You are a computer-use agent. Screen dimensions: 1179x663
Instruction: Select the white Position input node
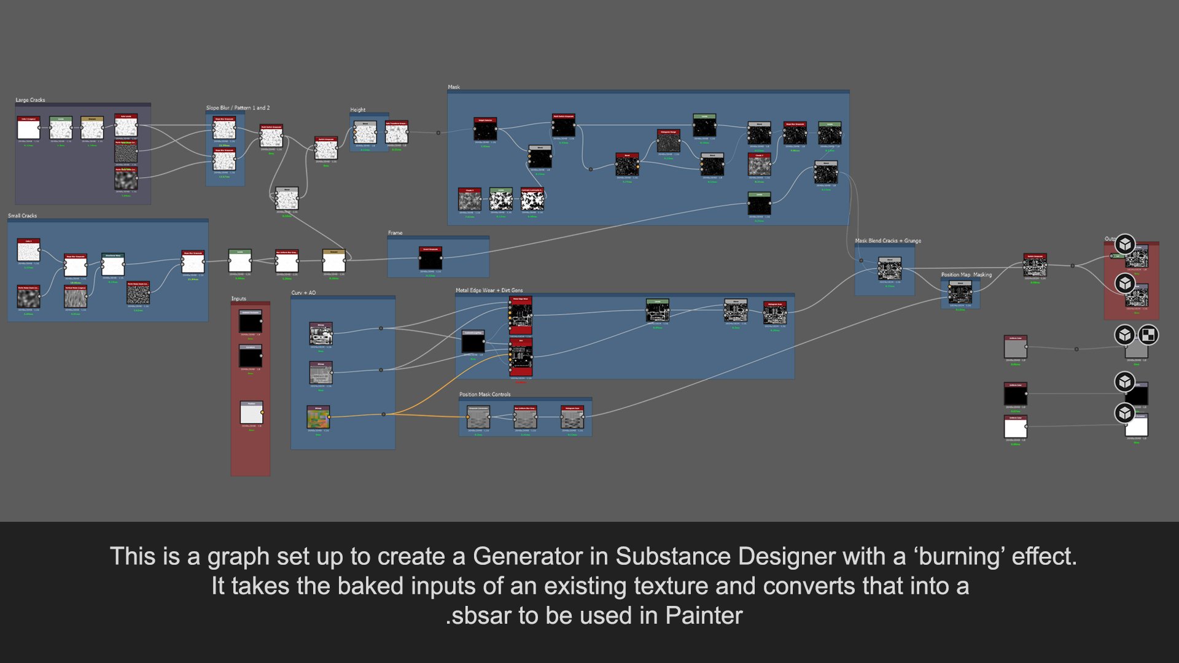[251, 413]
